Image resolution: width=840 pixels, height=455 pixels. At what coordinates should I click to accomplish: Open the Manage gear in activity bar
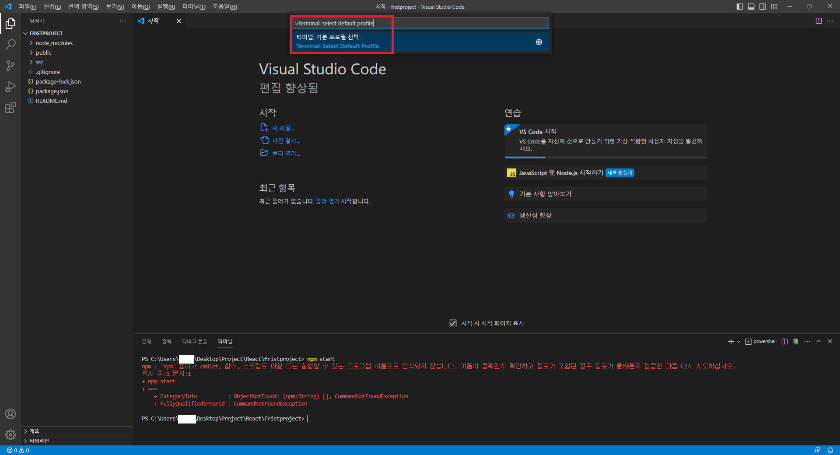(10, 434)
